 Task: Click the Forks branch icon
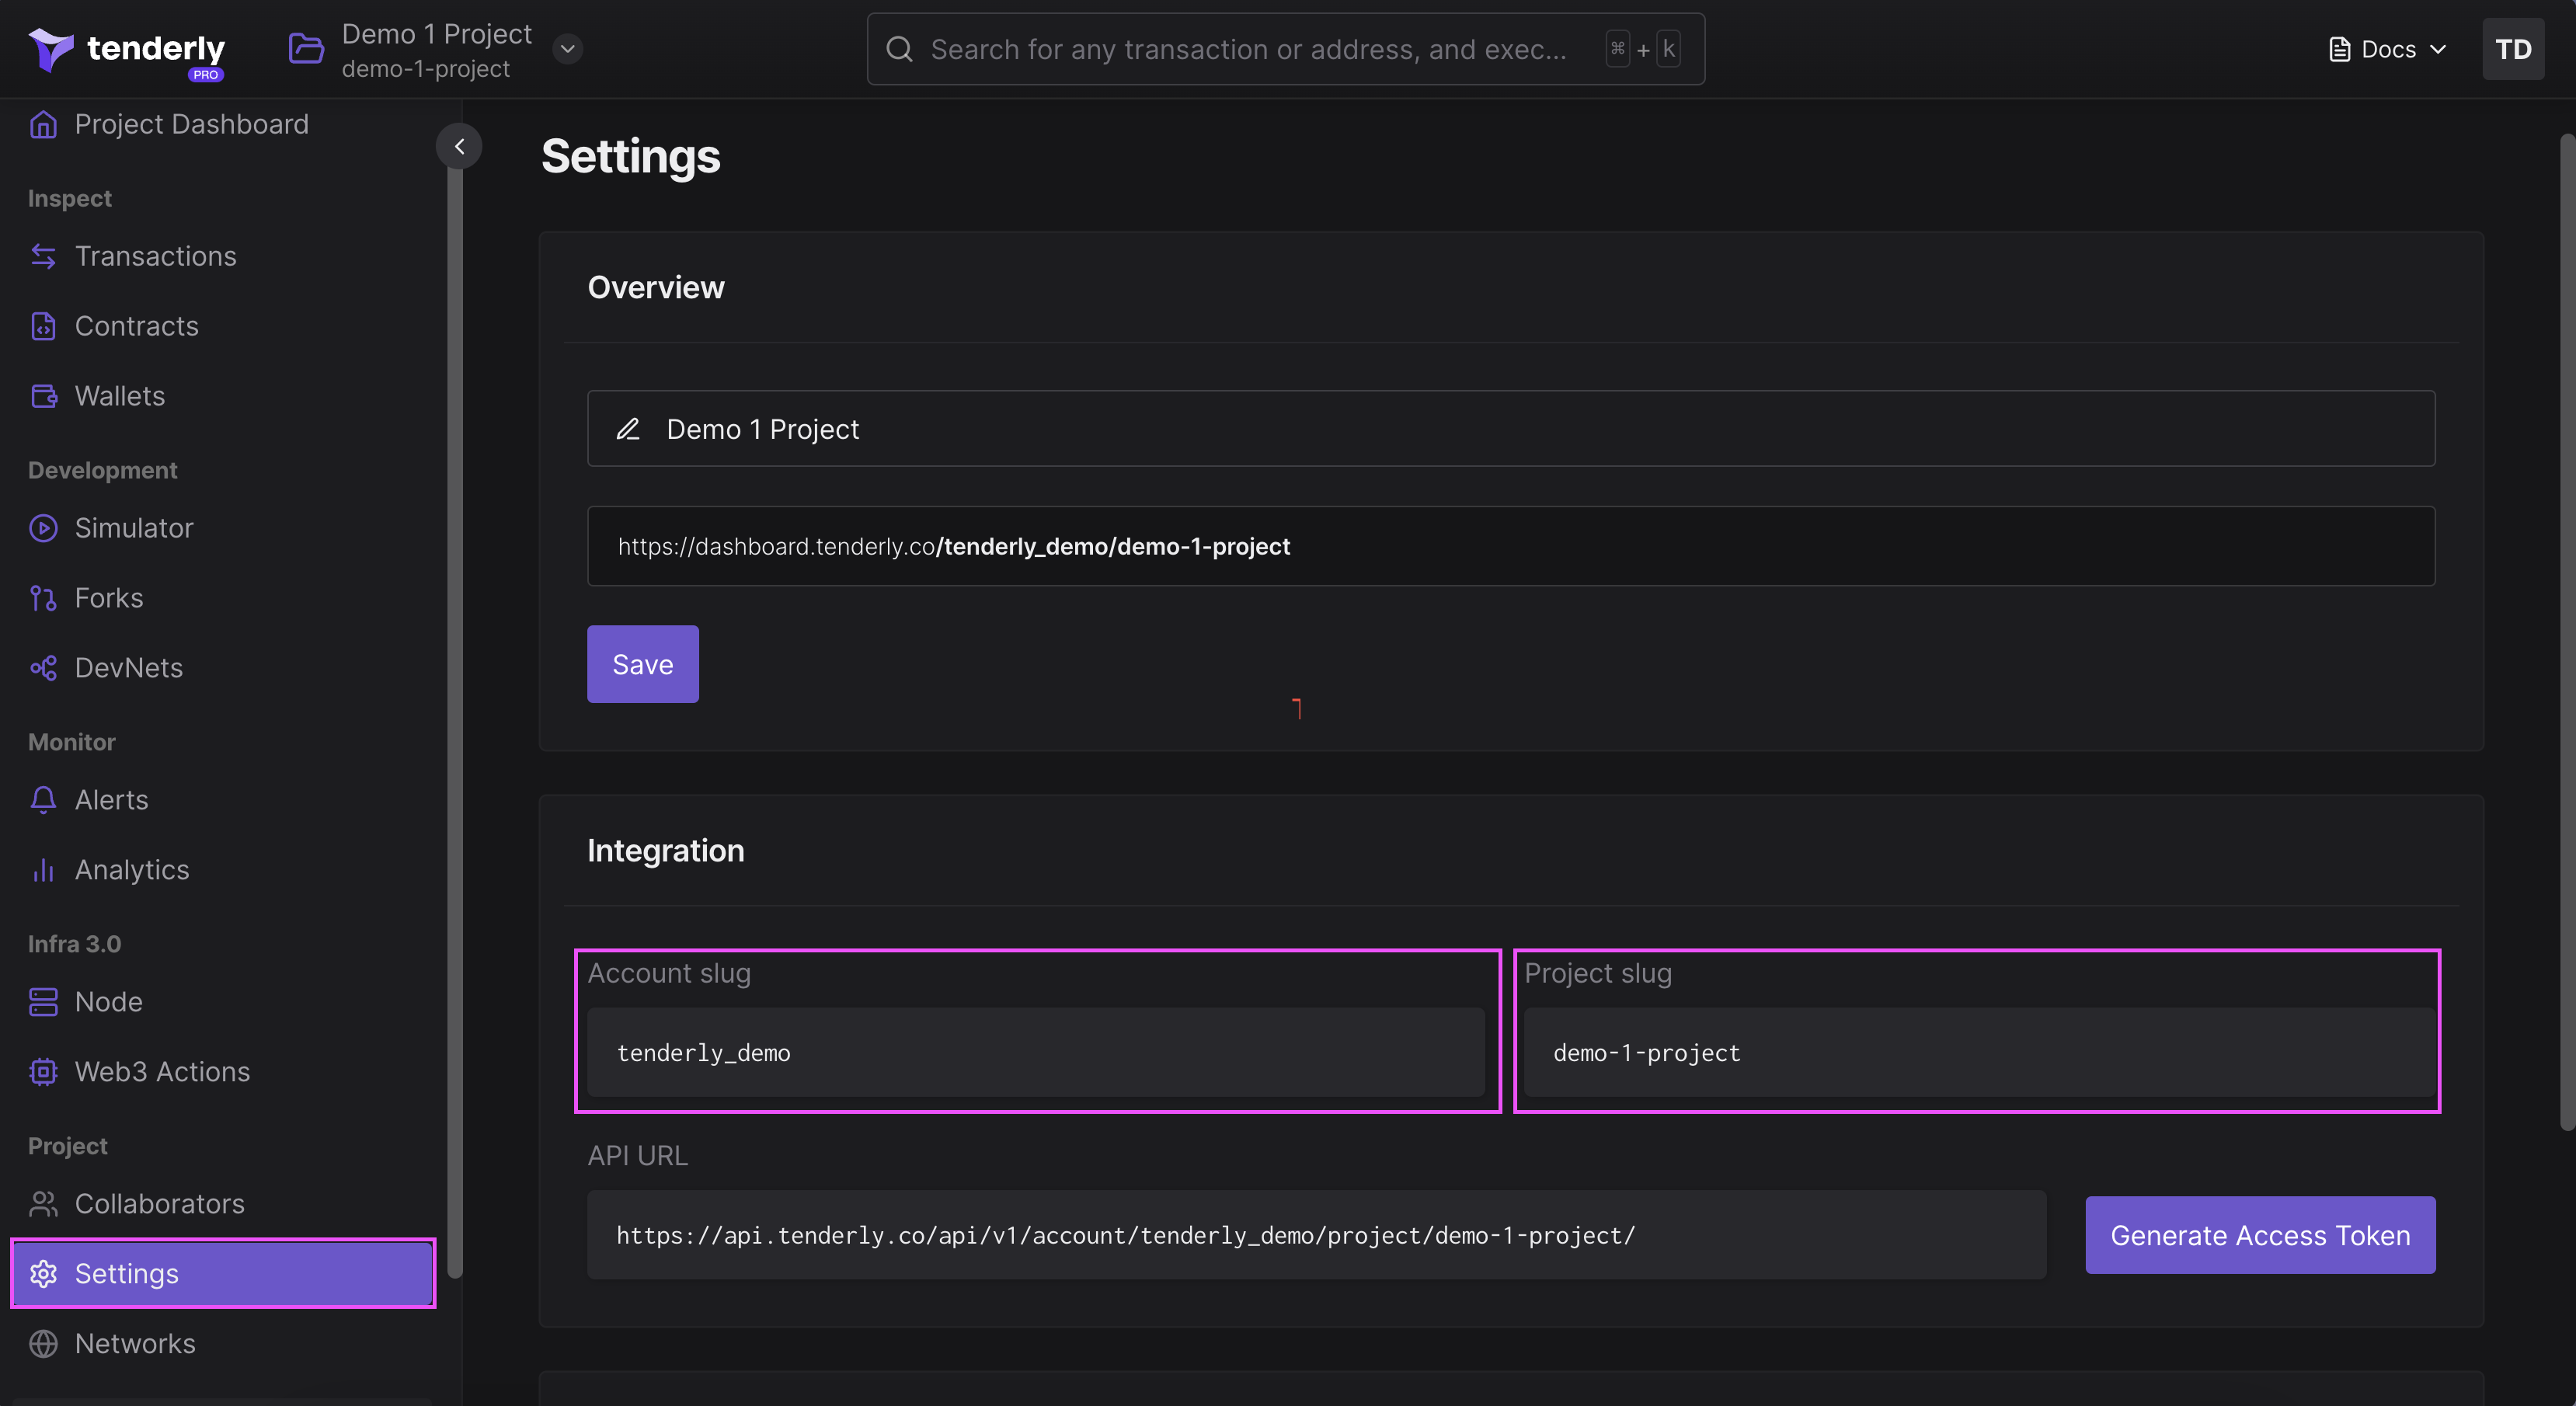point(43,598)
